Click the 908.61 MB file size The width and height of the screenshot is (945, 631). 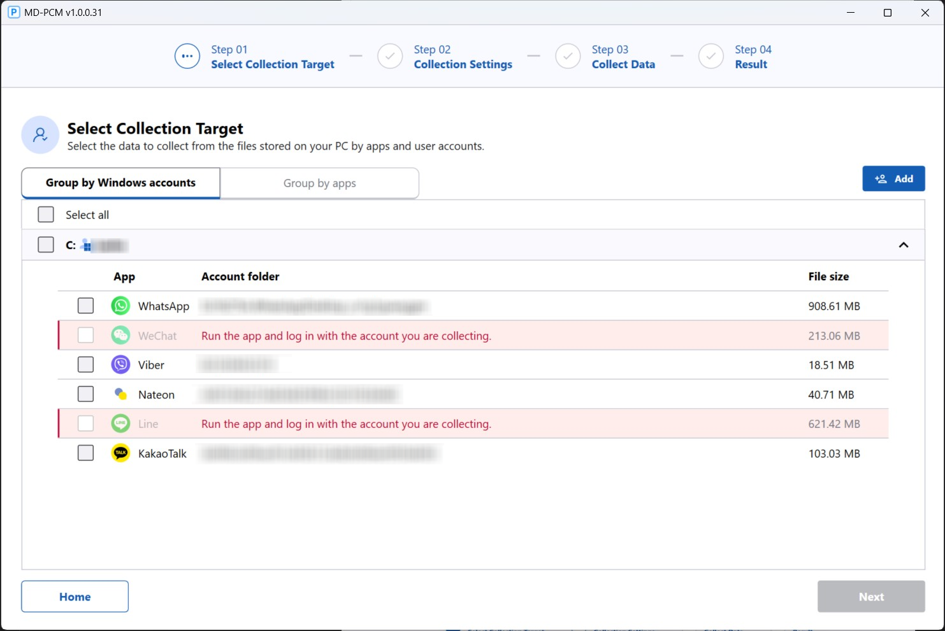click(x=834, y=306)
